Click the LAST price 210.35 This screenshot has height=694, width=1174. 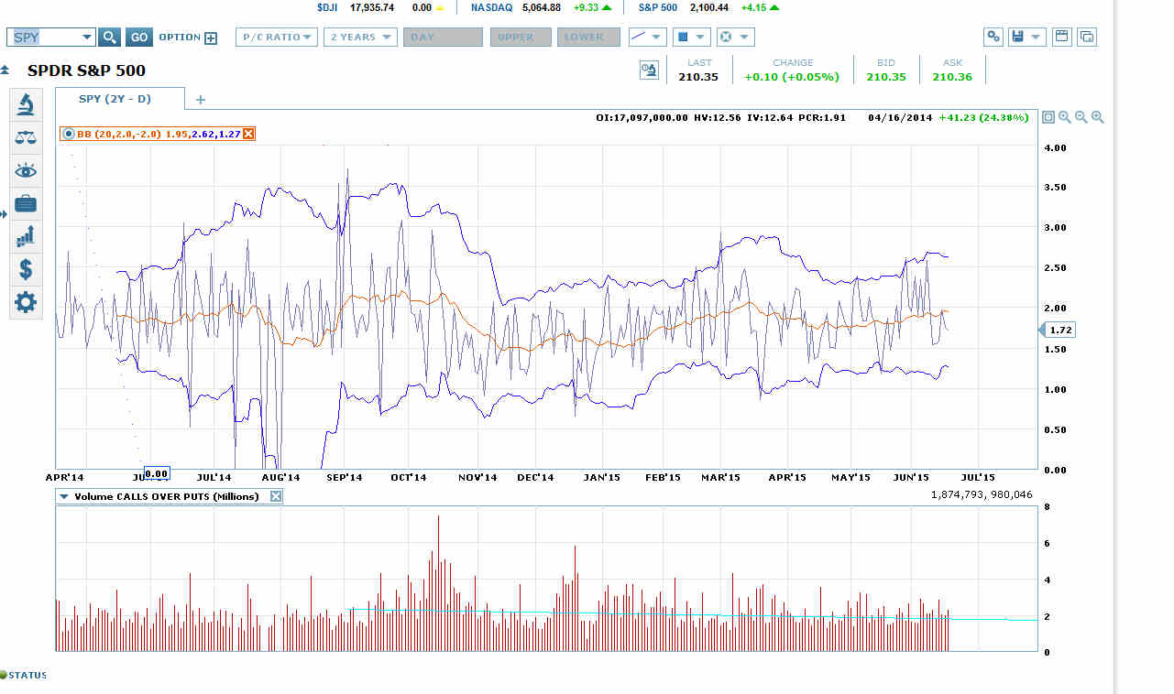click(698, 77)
